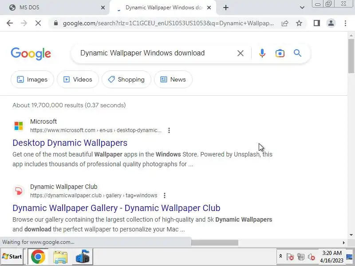Click the 'Dynamic Wallpaper Club' site name text
This screenshot has width=355, height=266.
pyautogui.click(x=63, y=187)
